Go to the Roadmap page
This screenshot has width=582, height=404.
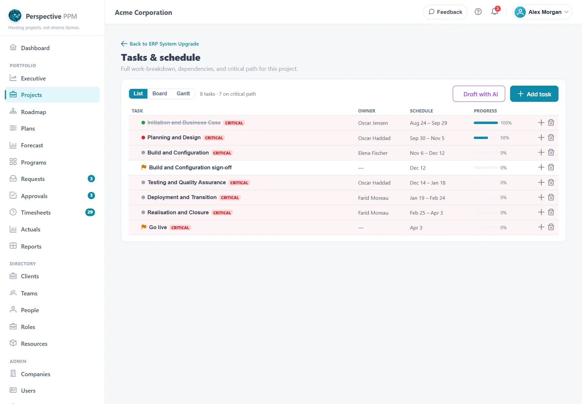[52, 112]
